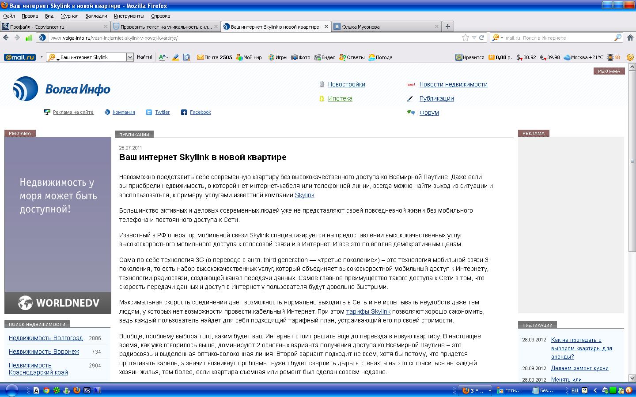View the dollar exchange rate 30.92
Viewport: 636px width, 397px height.
pyautogui.click(x=526, y=57)
